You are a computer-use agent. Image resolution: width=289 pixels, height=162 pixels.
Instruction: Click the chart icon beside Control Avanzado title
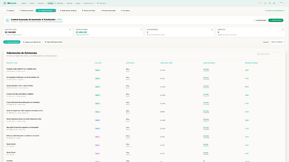click(7, 20)
